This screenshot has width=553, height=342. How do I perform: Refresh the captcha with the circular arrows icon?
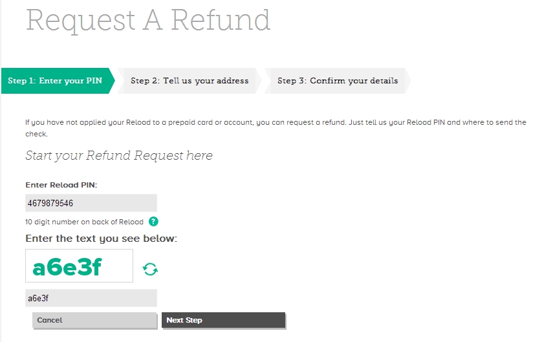(x=150, y=270)
